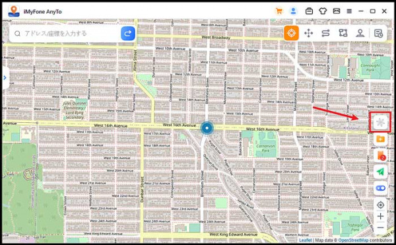The height and width of the screenshot is (245, 396).
Task: Open the shopping cart icon
Action: 279,11
